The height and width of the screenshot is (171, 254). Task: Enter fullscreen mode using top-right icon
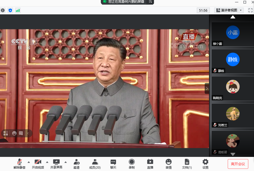[250, 10]
